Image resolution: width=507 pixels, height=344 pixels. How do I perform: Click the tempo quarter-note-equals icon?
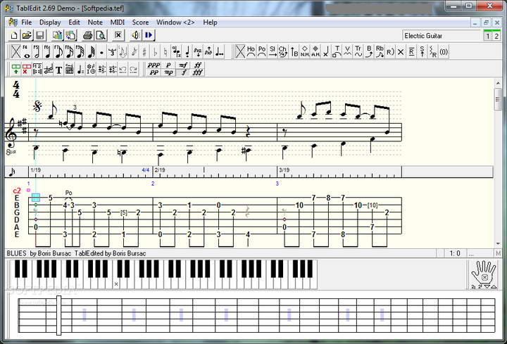pos(80,69)
